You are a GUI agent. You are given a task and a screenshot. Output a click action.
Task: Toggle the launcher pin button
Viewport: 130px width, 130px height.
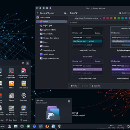[x=27, y=63]
